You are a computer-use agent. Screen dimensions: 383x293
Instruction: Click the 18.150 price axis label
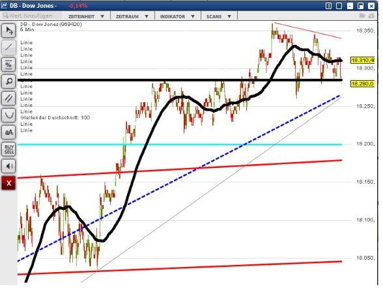(x=365, y=182)
